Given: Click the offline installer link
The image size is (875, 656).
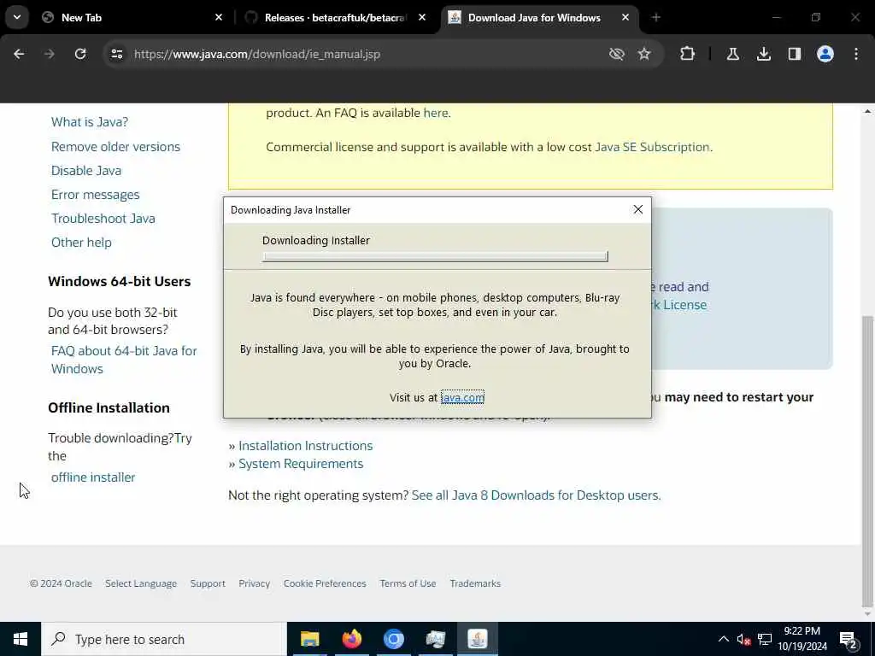Looking at the screenshot, I should tap(93, 477).
